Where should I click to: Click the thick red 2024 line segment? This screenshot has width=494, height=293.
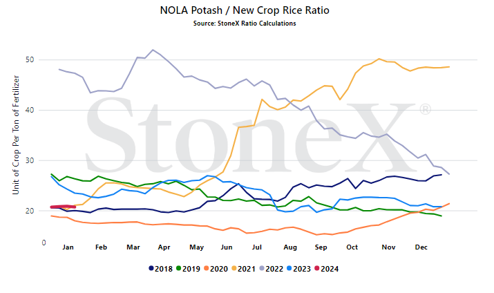click(x=63, y=207)
